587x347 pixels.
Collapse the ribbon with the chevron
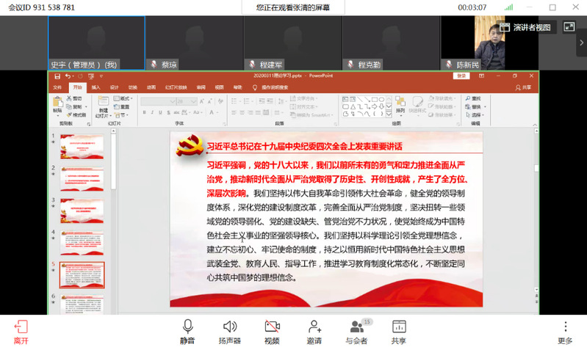[535, 125]
